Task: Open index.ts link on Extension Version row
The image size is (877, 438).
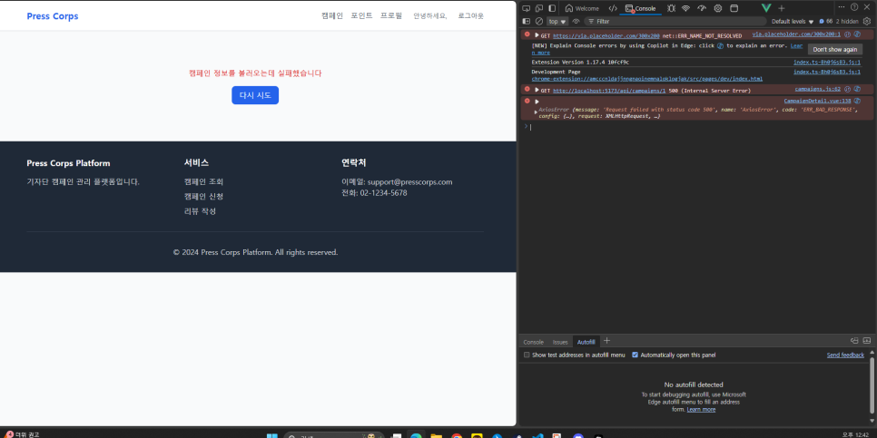Action: [x=827, y=62]
